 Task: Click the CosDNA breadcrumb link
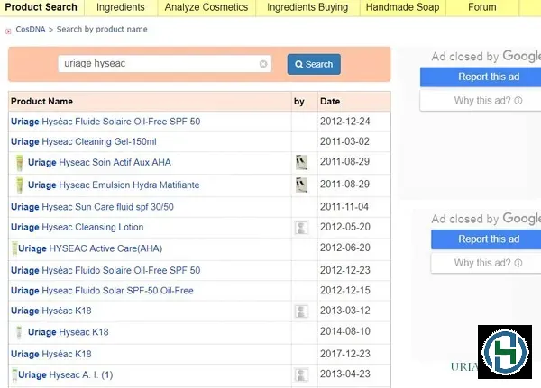coord(31,30)
